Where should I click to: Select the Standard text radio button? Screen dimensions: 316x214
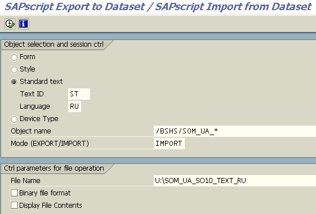(14, 82)
